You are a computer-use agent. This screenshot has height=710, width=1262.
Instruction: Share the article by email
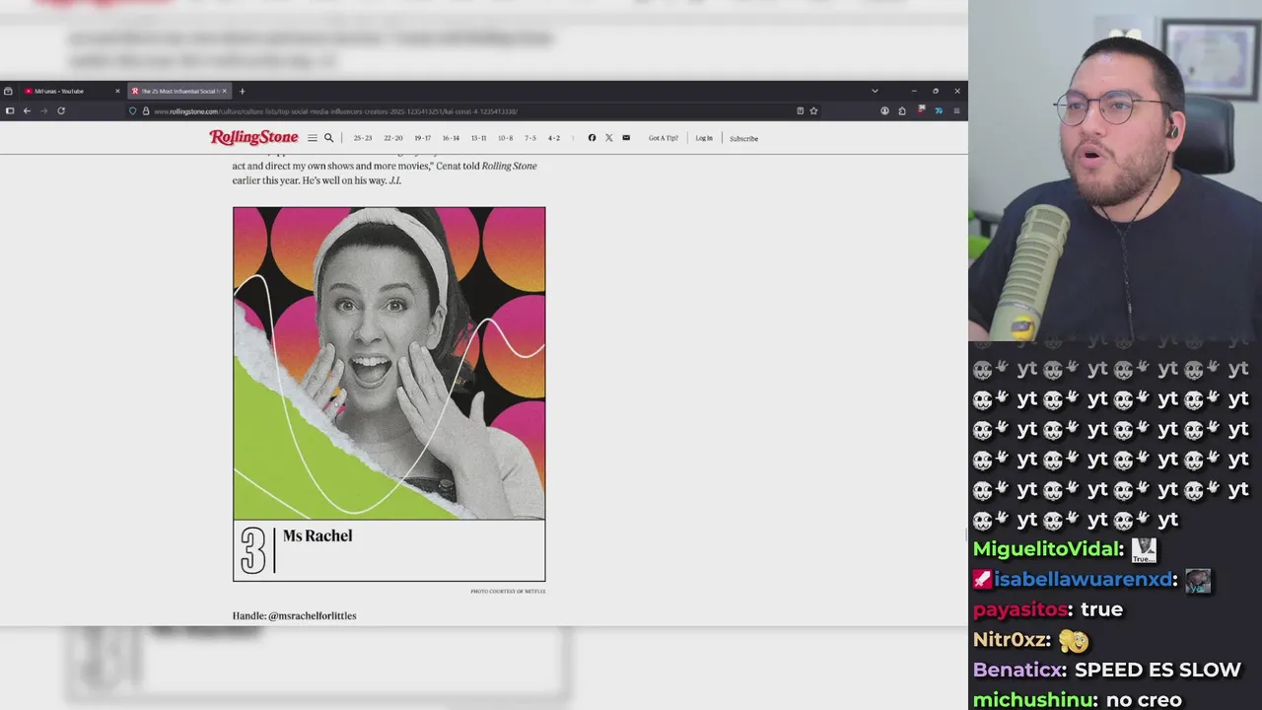(626, 138)
